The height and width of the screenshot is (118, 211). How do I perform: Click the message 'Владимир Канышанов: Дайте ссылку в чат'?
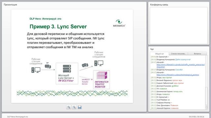point(171,60)
